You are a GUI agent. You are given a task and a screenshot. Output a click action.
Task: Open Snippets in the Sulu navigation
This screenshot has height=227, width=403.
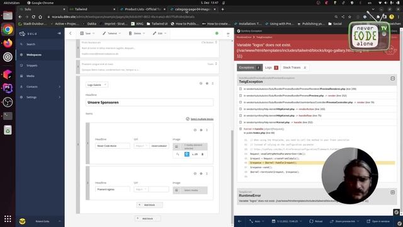pos(32,66)
